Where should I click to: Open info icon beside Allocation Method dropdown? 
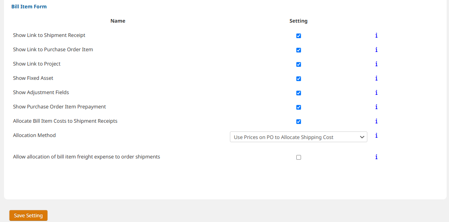pos(376,135)
